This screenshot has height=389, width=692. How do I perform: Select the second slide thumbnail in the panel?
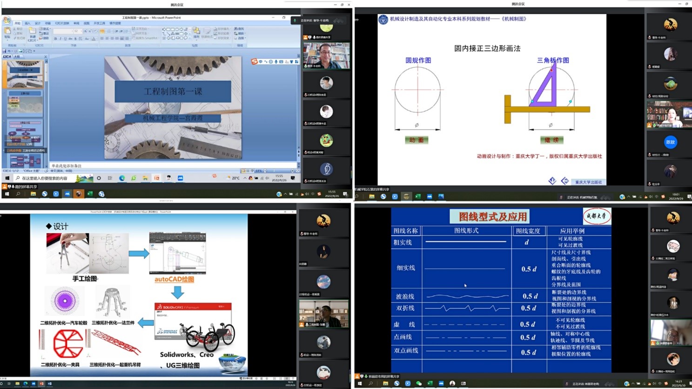(x=25, y=103)
